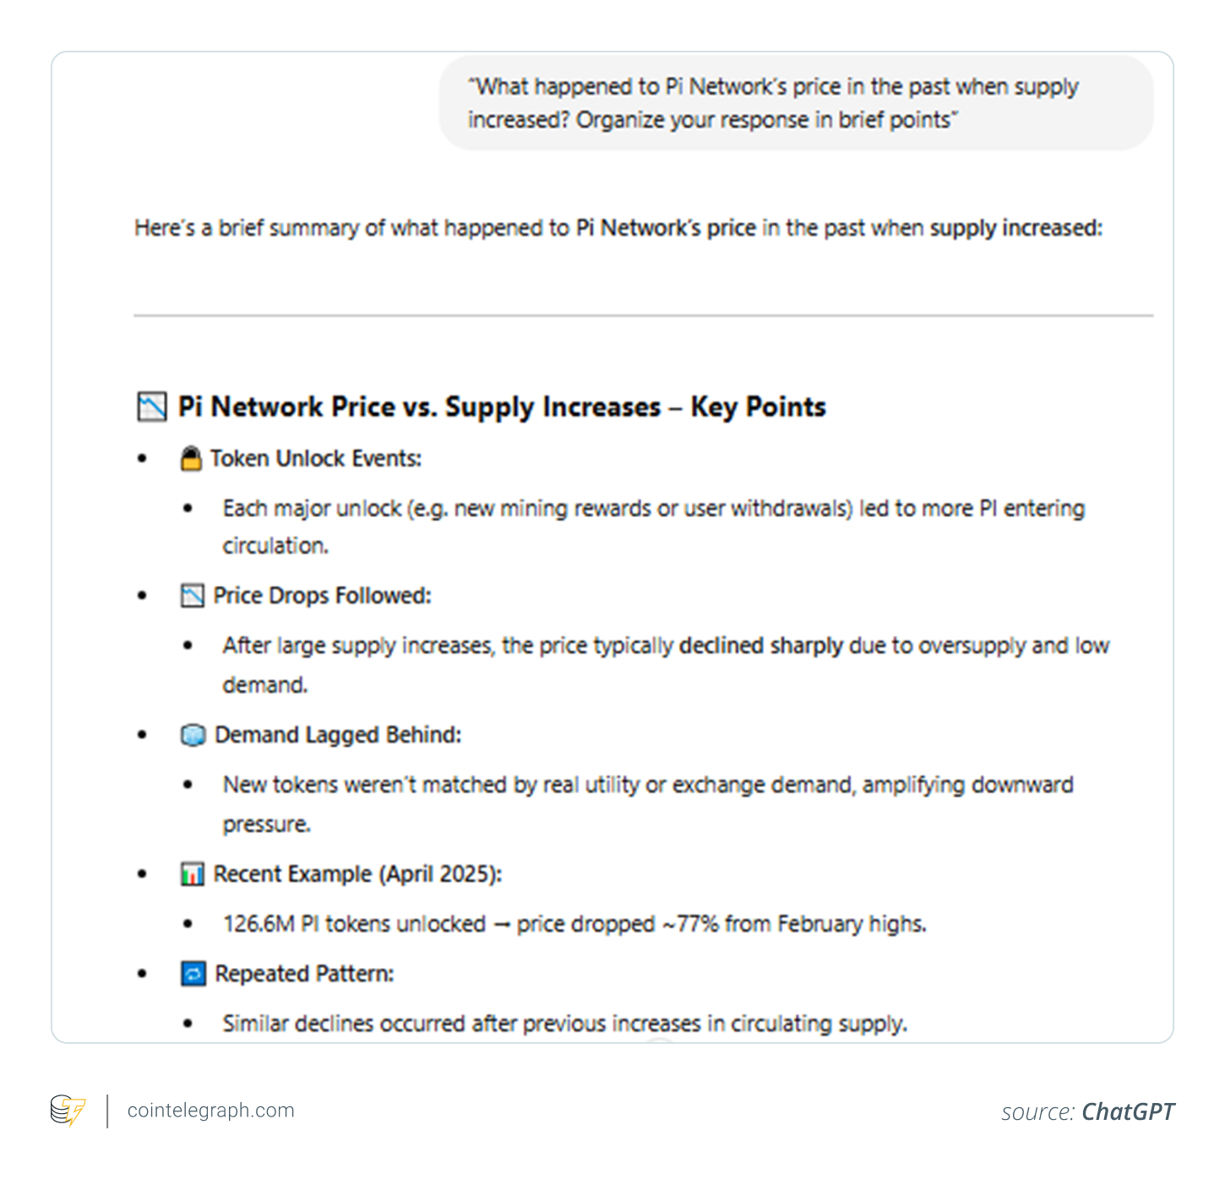Click the "Recent Example (April 2025):" heading text
Viewport: 1225px width, 1179px height.
(x=357, y=874)
